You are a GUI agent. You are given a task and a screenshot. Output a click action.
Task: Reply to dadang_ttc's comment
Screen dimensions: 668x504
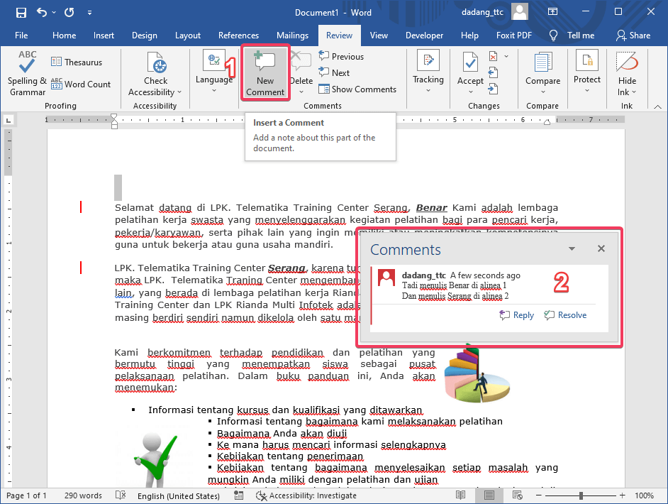point(516,314)
